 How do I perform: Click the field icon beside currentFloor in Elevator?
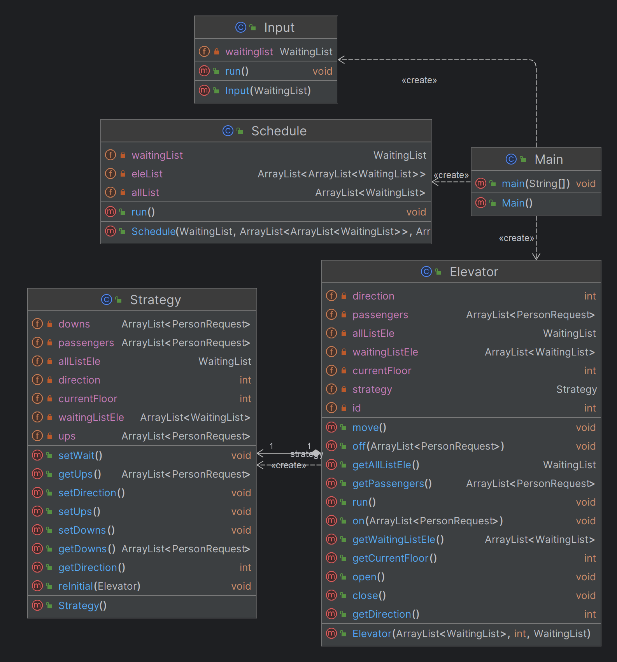331,370
